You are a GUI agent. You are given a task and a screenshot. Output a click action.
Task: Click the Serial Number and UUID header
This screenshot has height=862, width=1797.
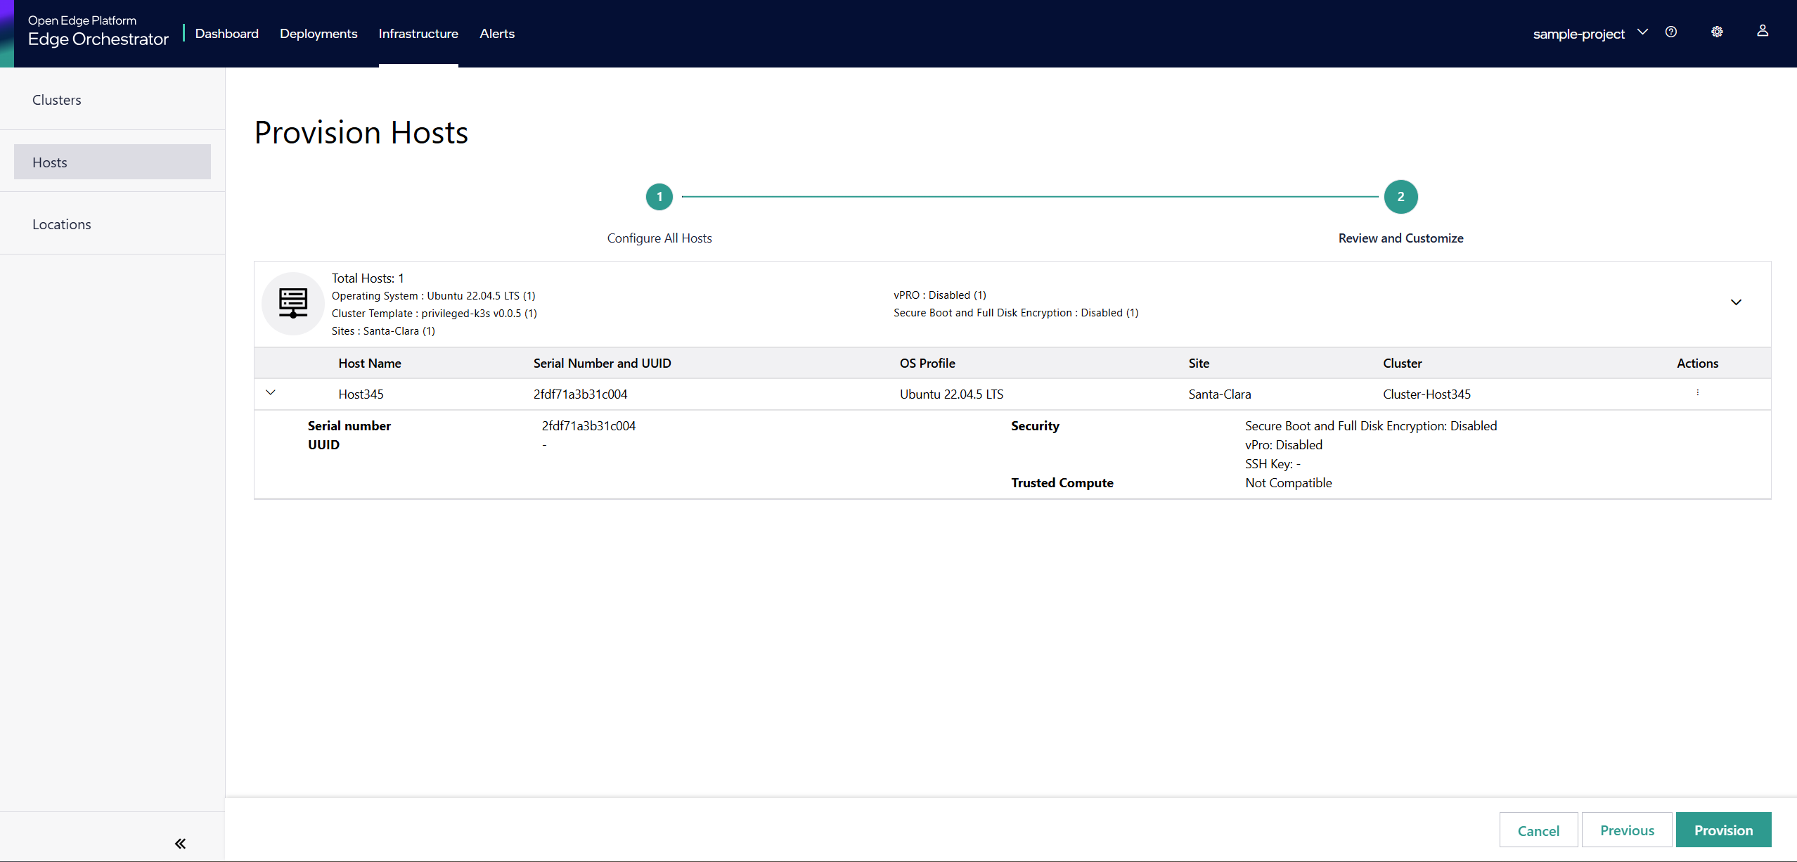(602, 364)
